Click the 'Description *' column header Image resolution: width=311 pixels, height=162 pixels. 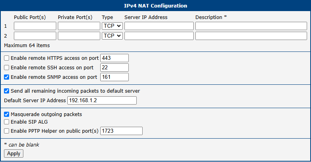click(x=211, y=17)
